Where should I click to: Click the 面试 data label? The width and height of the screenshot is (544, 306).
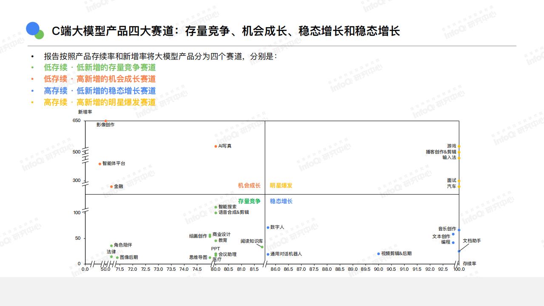point(451,181)
